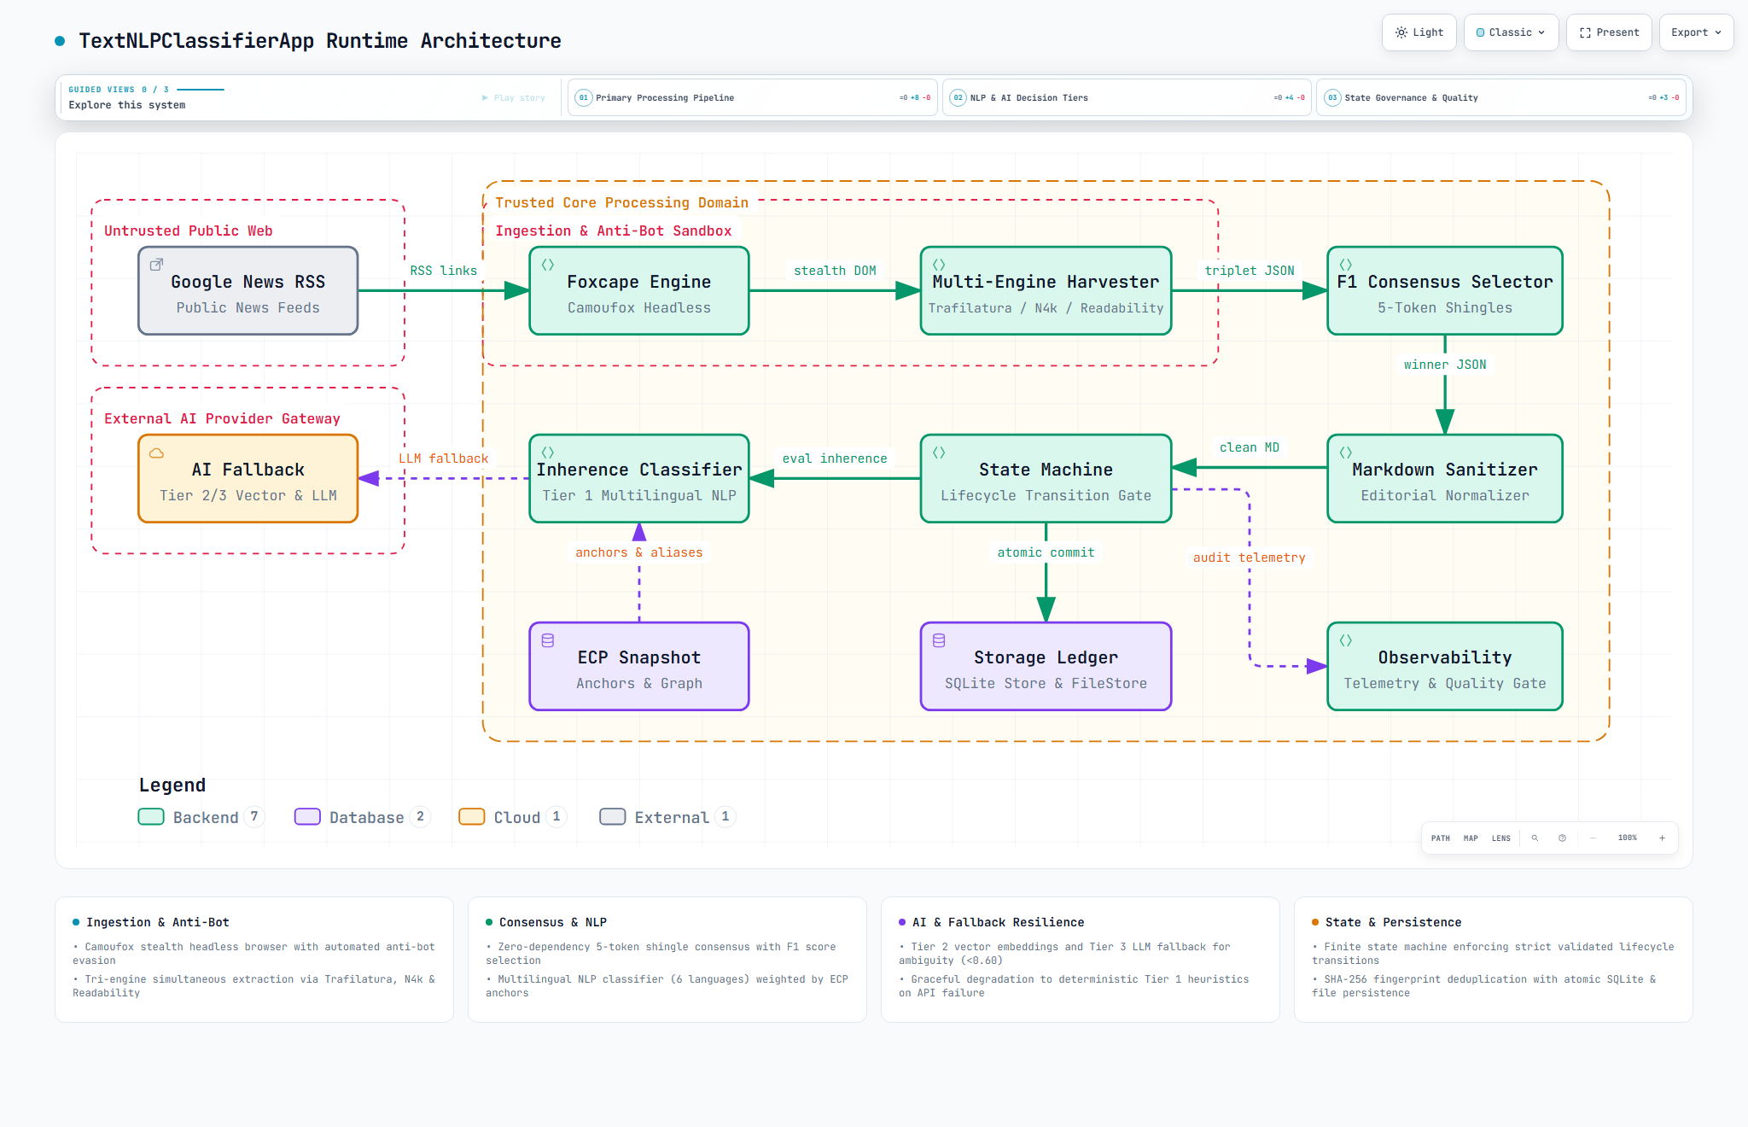This screenshot has width=1748, height=1127.
Task: Toggle the Light theme button
Action: pos(1419,32)
